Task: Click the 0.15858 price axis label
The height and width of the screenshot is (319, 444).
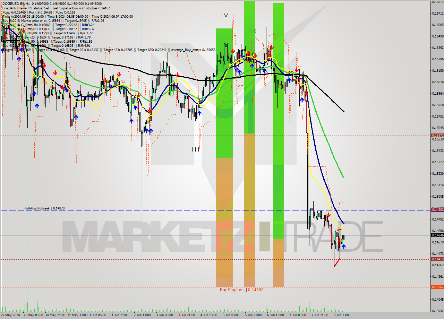Action: [437, 105]
